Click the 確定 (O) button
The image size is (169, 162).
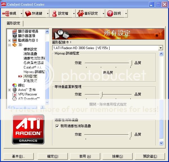point(52,156)
